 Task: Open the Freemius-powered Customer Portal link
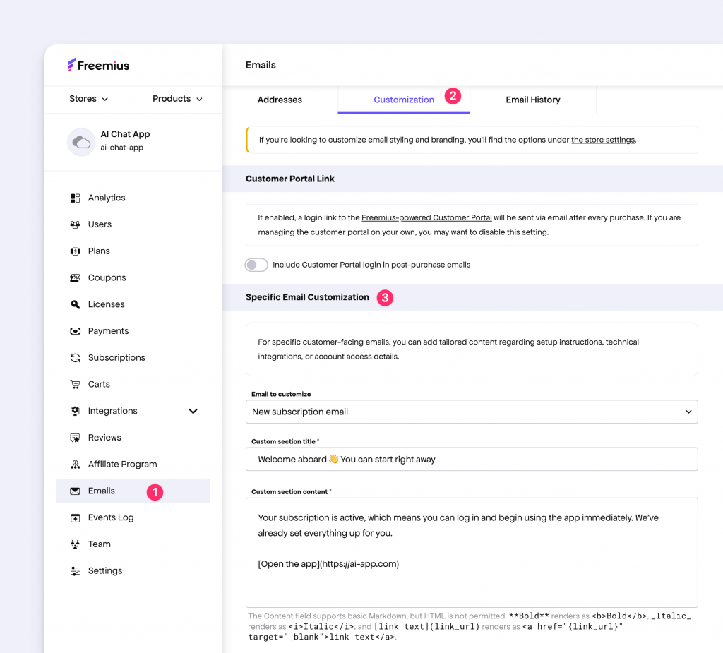426,217
